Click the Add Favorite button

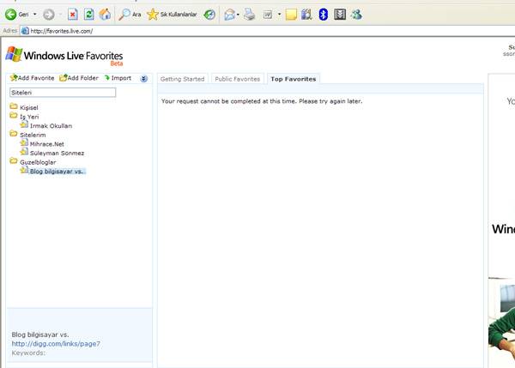coord(32,78)
